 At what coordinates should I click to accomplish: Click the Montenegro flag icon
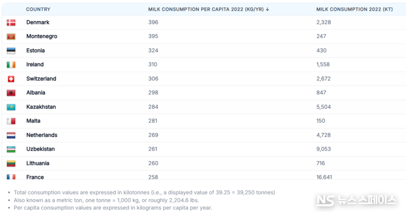[11, 36]
